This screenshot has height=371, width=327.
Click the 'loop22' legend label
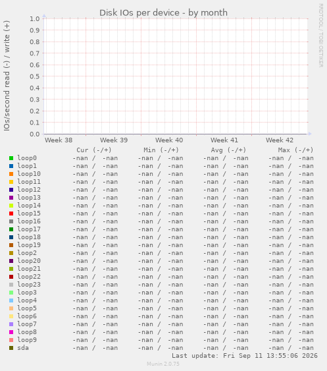pos(29,277)
